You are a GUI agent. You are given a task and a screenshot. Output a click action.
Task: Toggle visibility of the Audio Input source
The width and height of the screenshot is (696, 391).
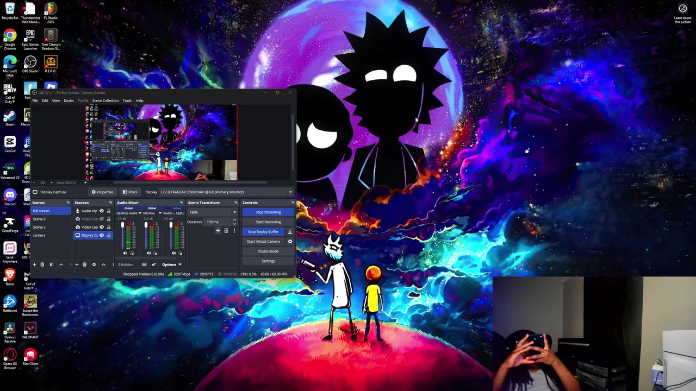click(x=102, y=211)
